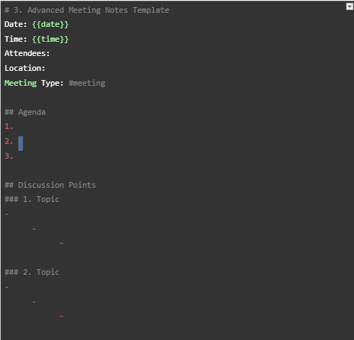Click the Advanced Meeting Notes Template heading
The width and height of the screenshot is (354, 340).
coord(87,10)
